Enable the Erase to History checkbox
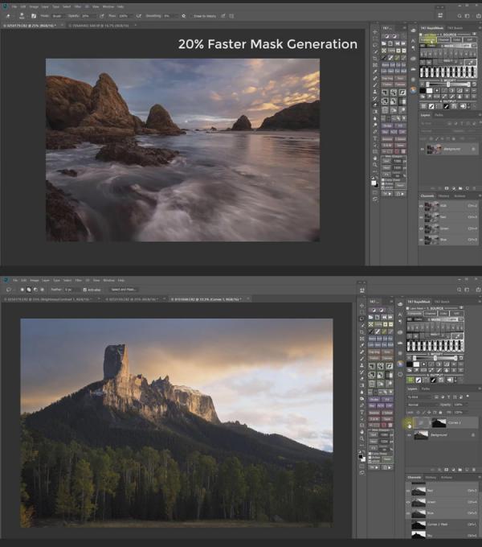This screenshot has height=547, width=482. (x=184, y=15)
